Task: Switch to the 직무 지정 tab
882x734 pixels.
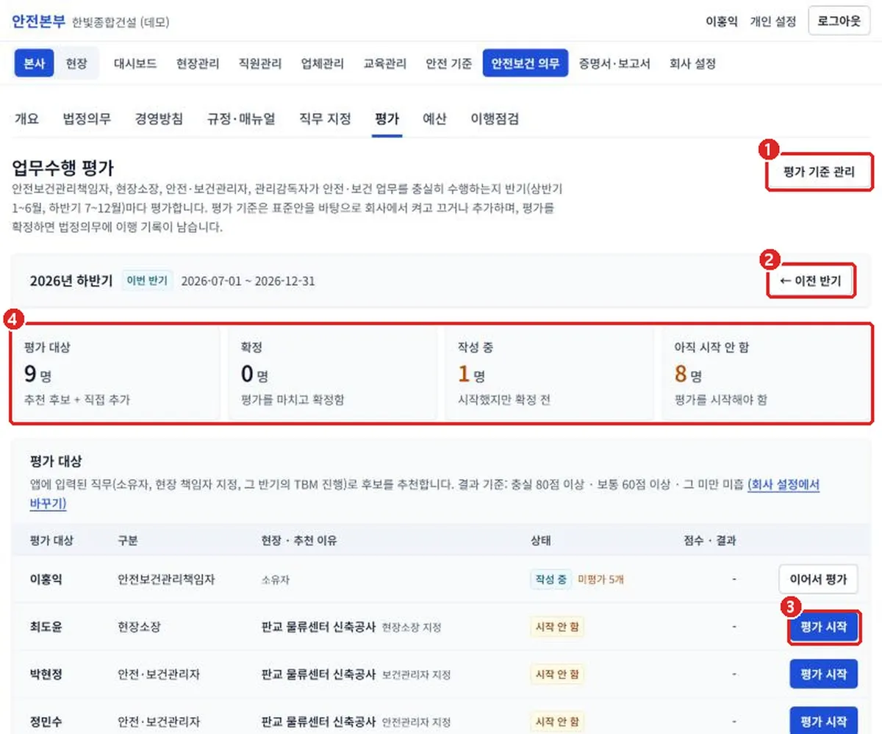Action: [x=326, y=119]
